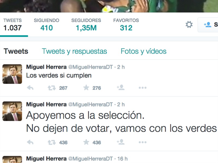Screen dimensions: 218x163
Task: Open the Siguiendo 410 list
Action: pos(47,25)
